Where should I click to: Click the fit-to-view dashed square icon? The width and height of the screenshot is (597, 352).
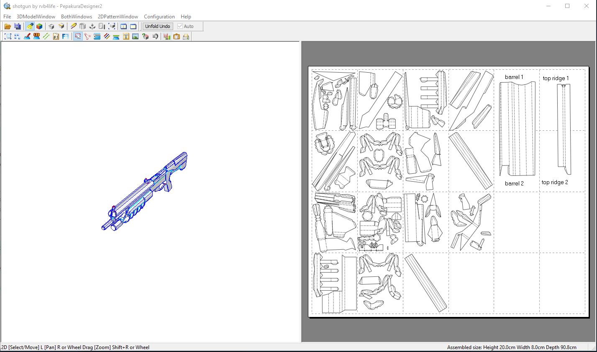[8, 37]
